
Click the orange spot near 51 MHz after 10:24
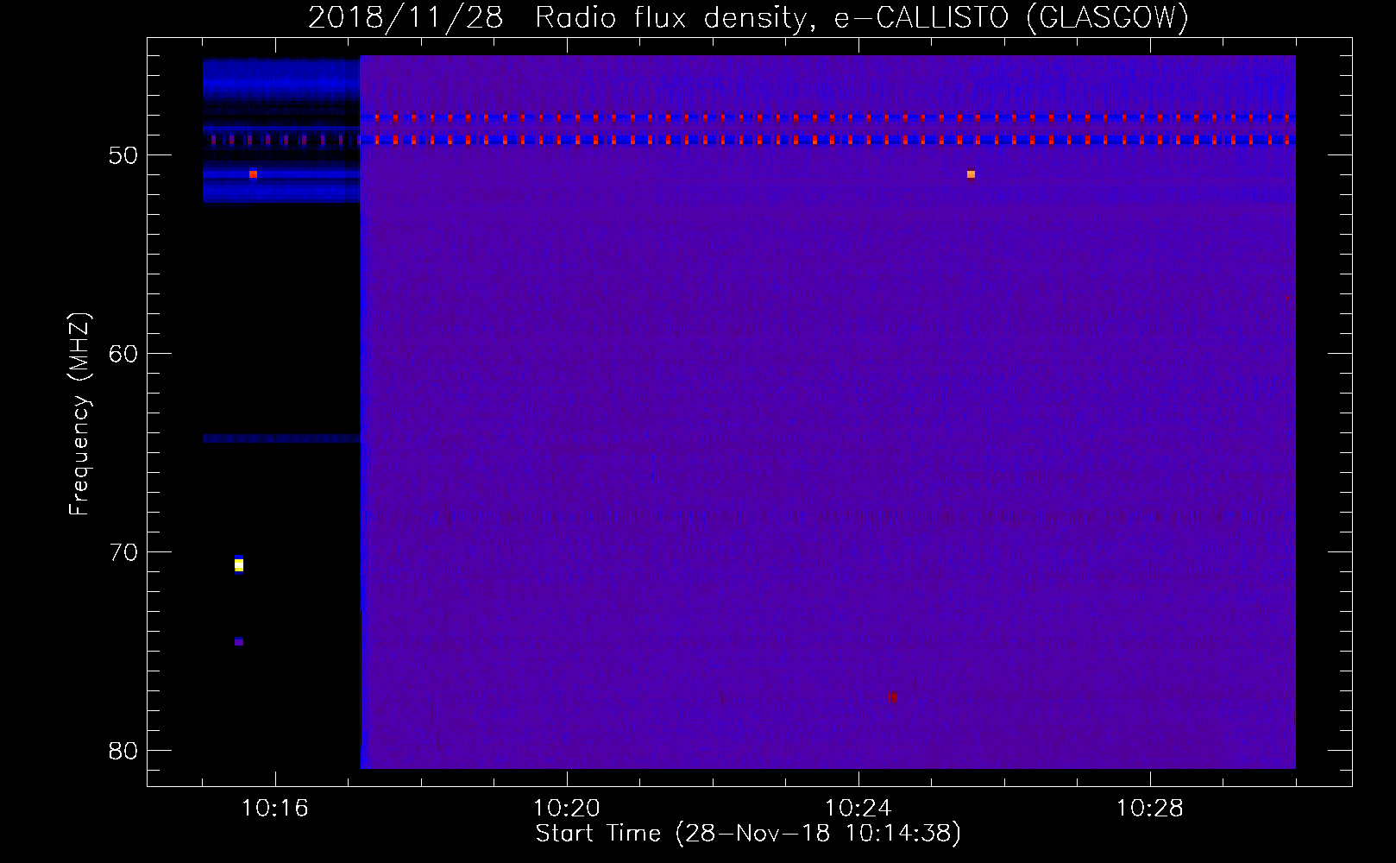(x=971, y=174)
